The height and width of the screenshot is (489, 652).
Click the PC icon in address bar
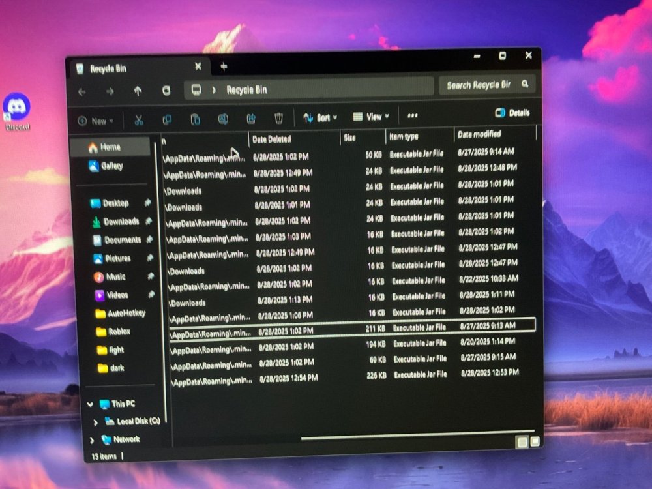(x=196, y=90)
